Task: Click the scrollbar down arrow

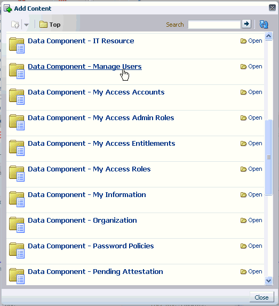Action: pos(269,280)
